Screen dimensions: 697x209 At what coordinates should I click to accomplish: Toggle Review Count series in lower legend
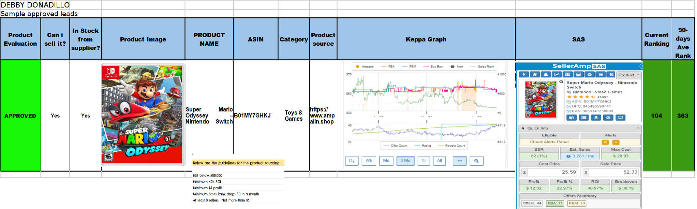click(x=451, y=146)
